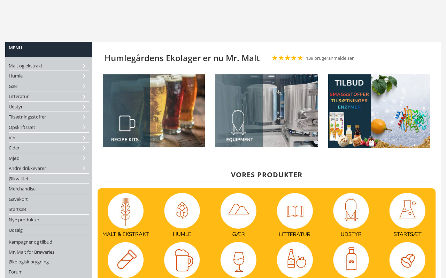Screen dimensions: 446x278
Task: Read the 139 brugeranmeldelser reviews link
Action: pyautogui.click(x=330, y=58)
